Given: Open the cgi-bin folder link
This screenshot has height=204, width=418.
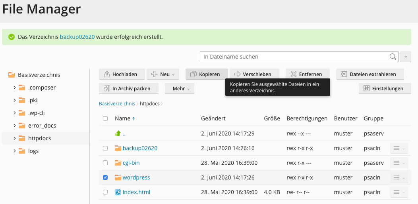Looking at the screenshot, I should click(131, 163).
